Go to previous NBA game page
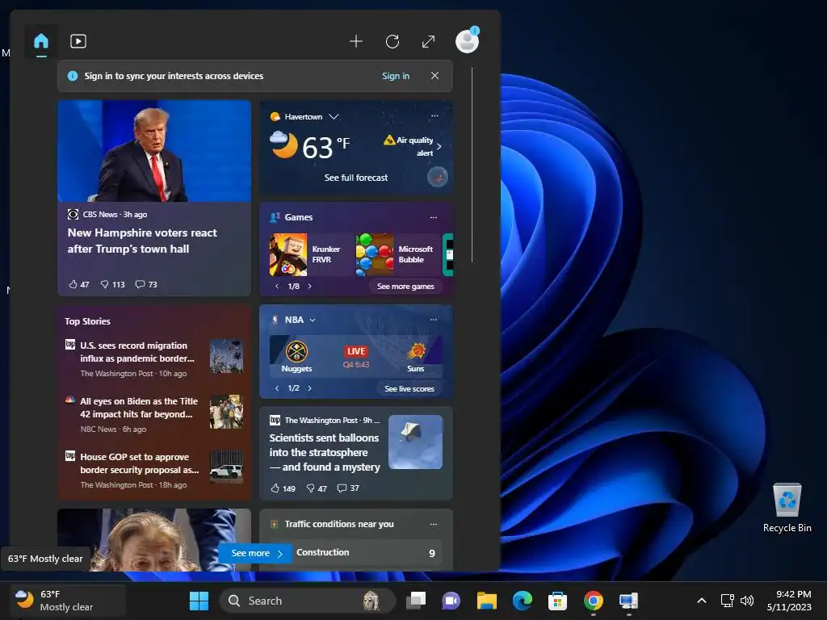 coord(277,388)
